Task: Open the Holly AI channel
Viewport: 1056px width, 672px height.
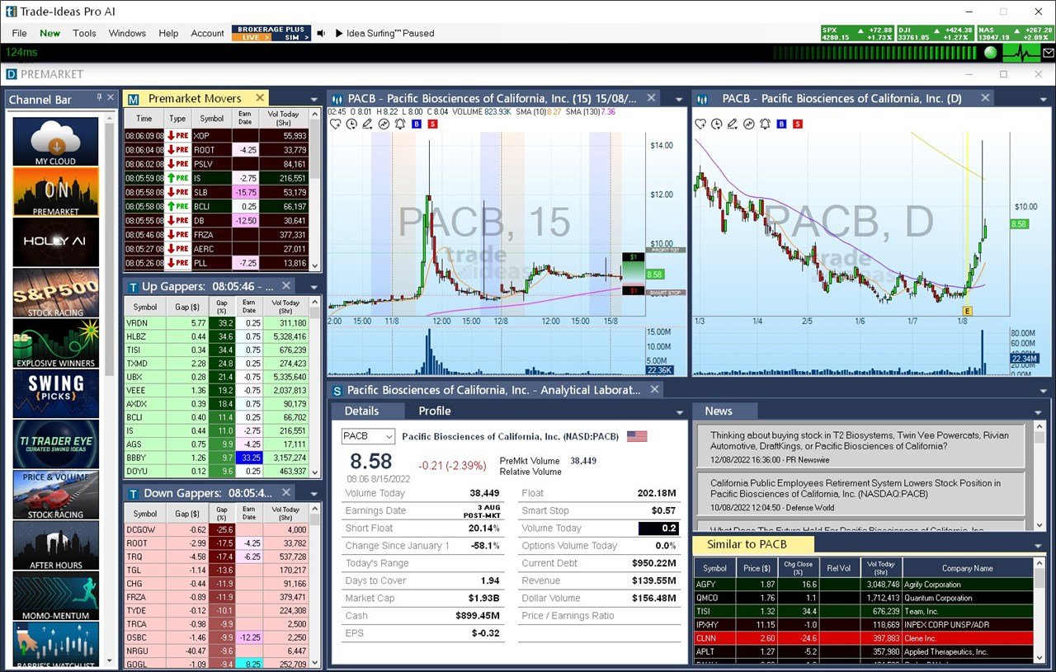Action: (55, 242)
